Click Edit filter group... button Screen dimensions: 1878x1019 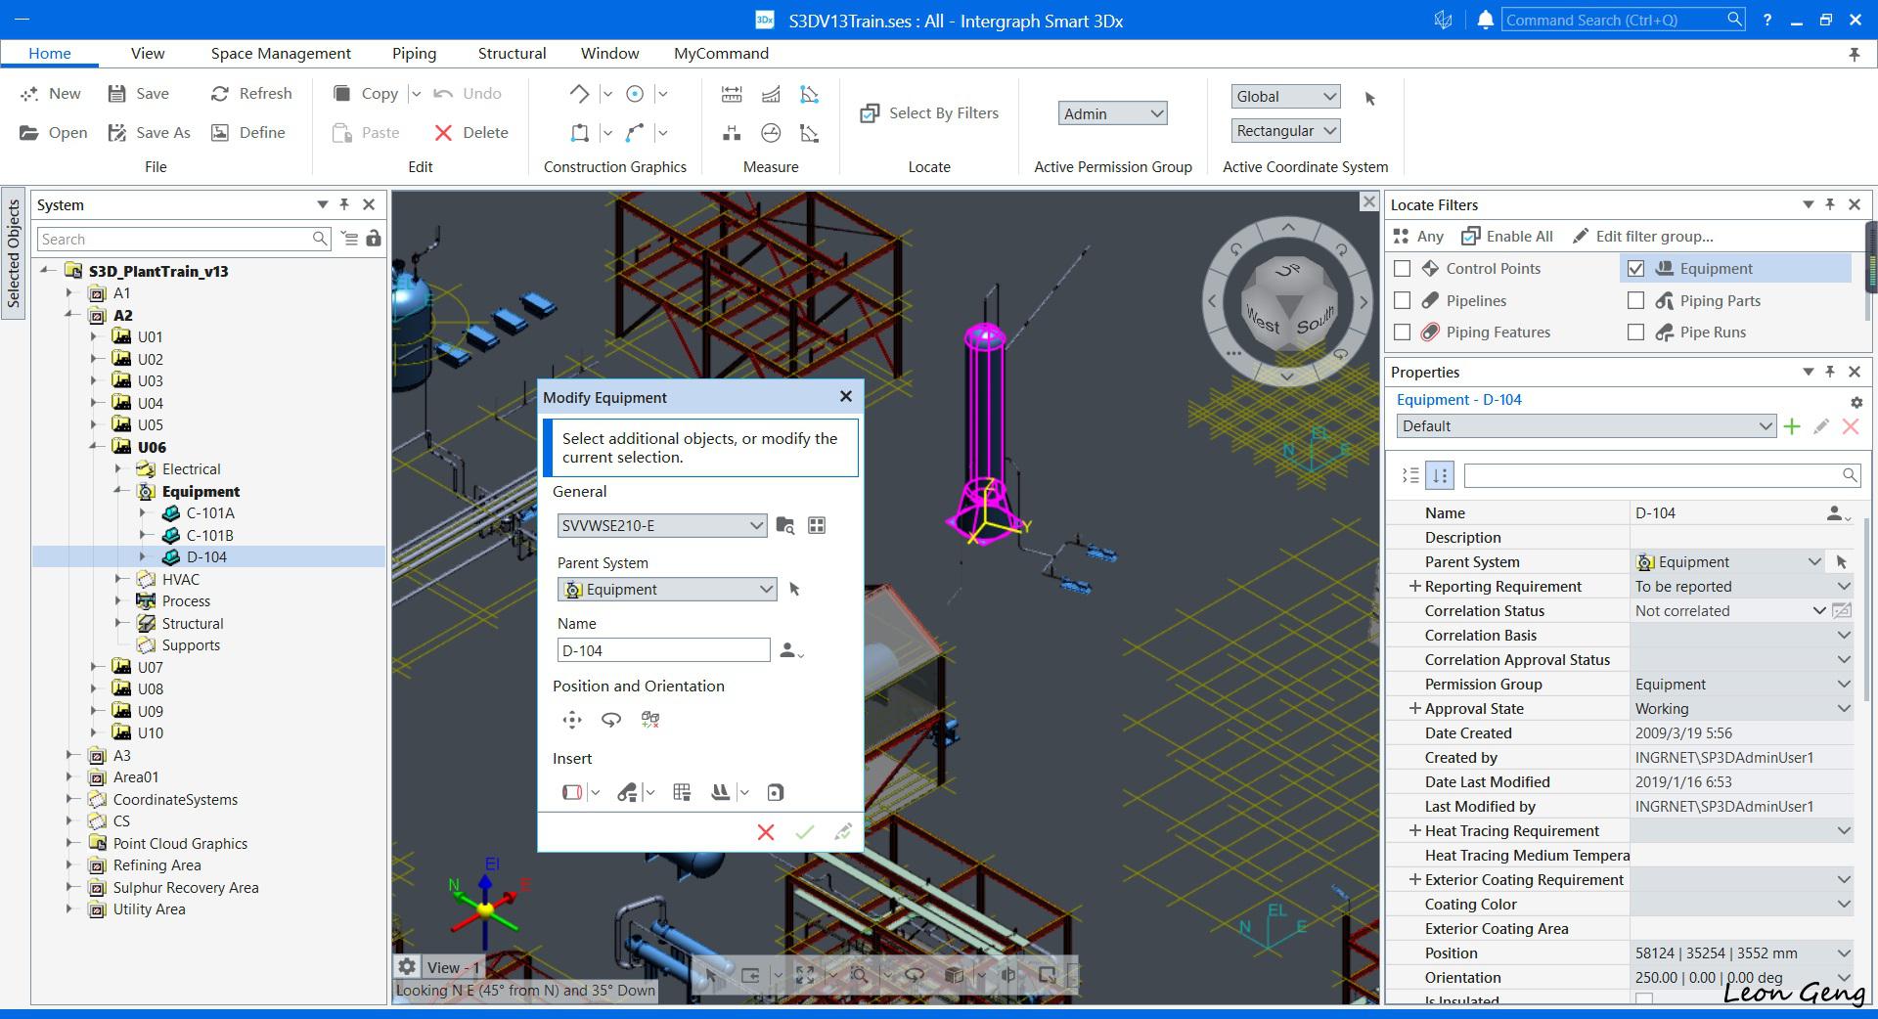coord(1643,237)
